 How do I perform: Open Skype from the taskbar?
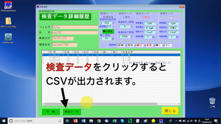(x=122, y=121)
